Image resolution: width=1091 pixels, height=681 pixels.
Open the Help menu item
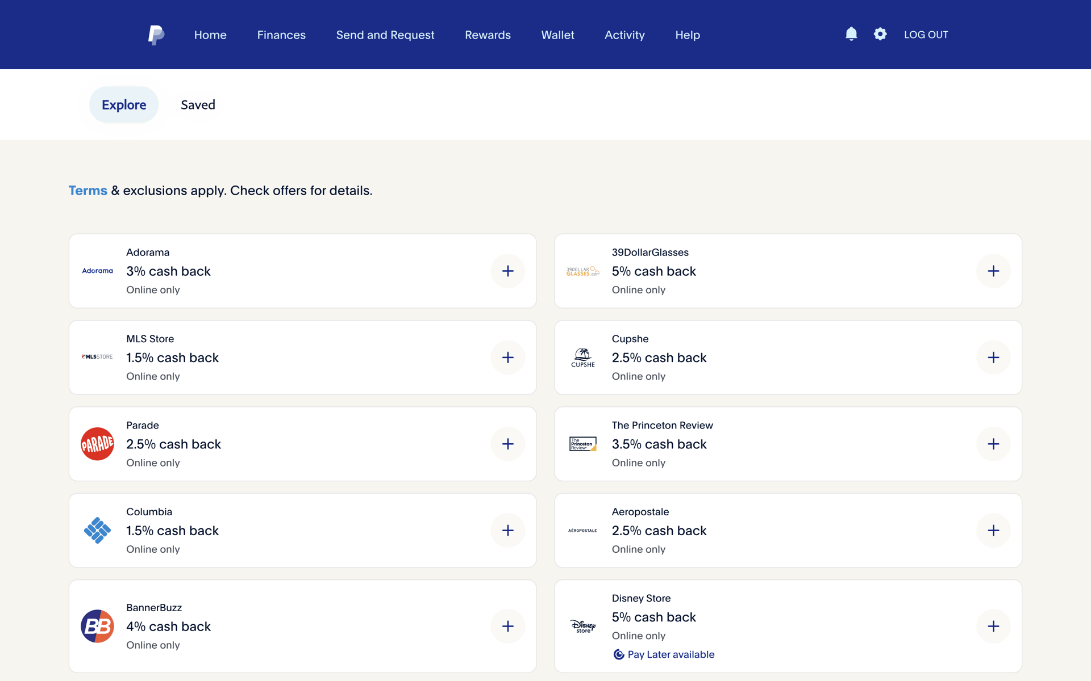pyautogui.click(x=688, y=35)
